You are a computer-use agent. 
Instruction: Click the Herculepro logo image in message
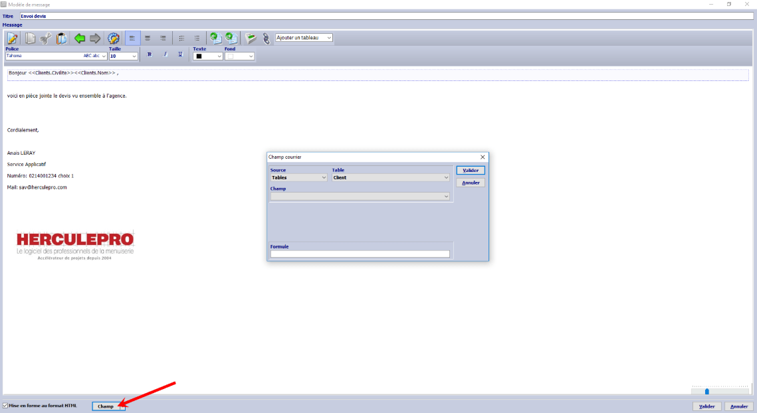tap(75, 245)
